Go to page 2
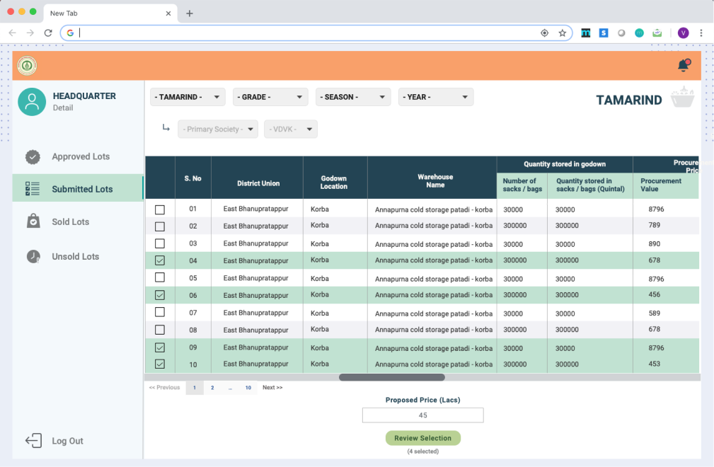 (x=212, y=387)
